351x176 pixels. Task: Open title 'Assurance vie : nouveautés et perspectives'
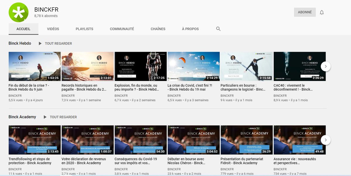point(295,161)
